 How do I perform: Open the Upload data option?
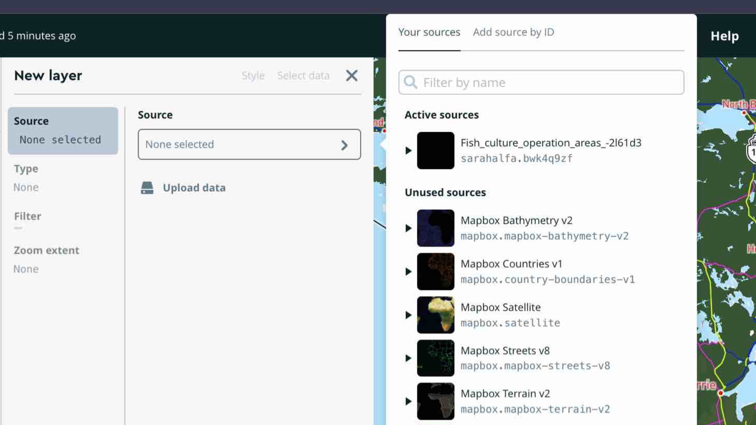(x=194, y=188)
